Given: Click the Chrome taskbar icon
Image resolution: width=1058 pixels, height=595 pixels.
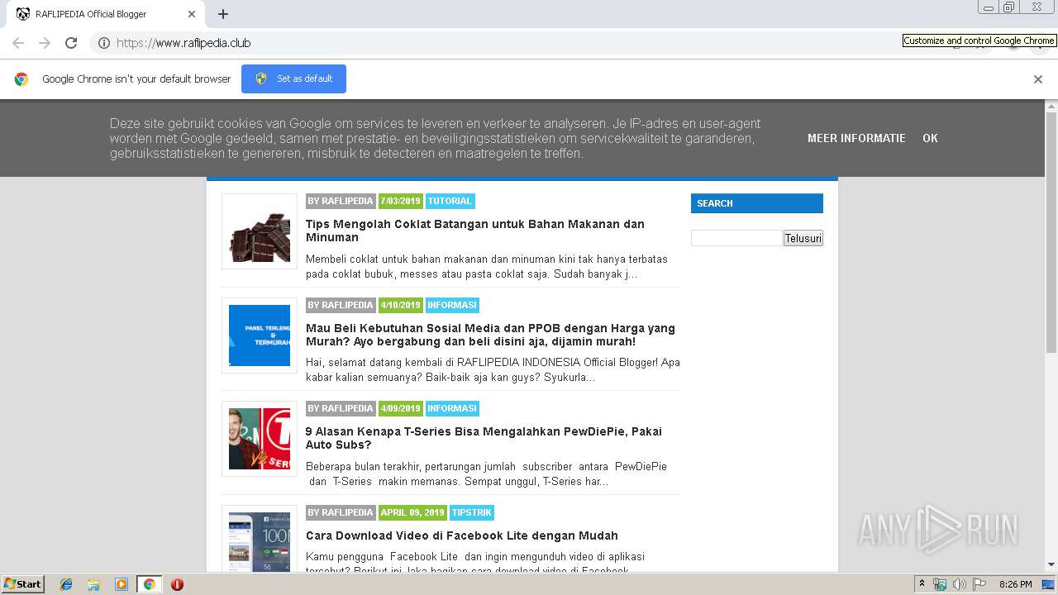Looking at the screenshot, I should point(150,584).
